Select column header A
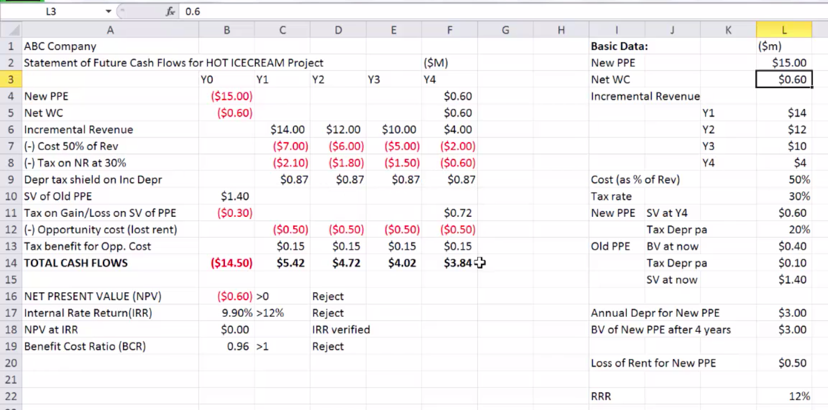 click(110, 29)
